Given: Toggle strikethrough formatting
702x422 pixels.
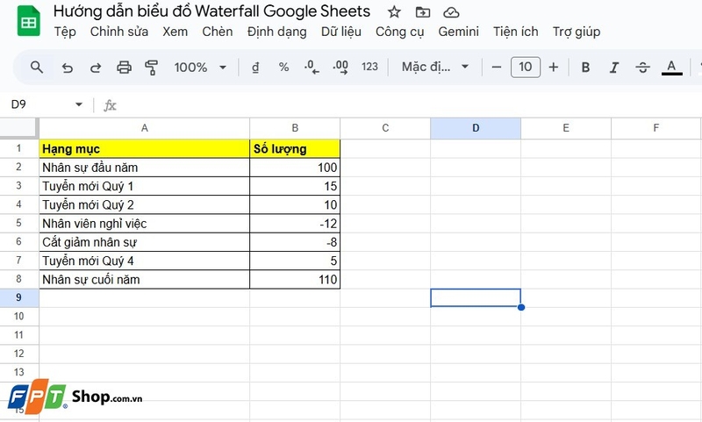Looking at the screenshot, I should pyautogui.click(x=642, y=68).
